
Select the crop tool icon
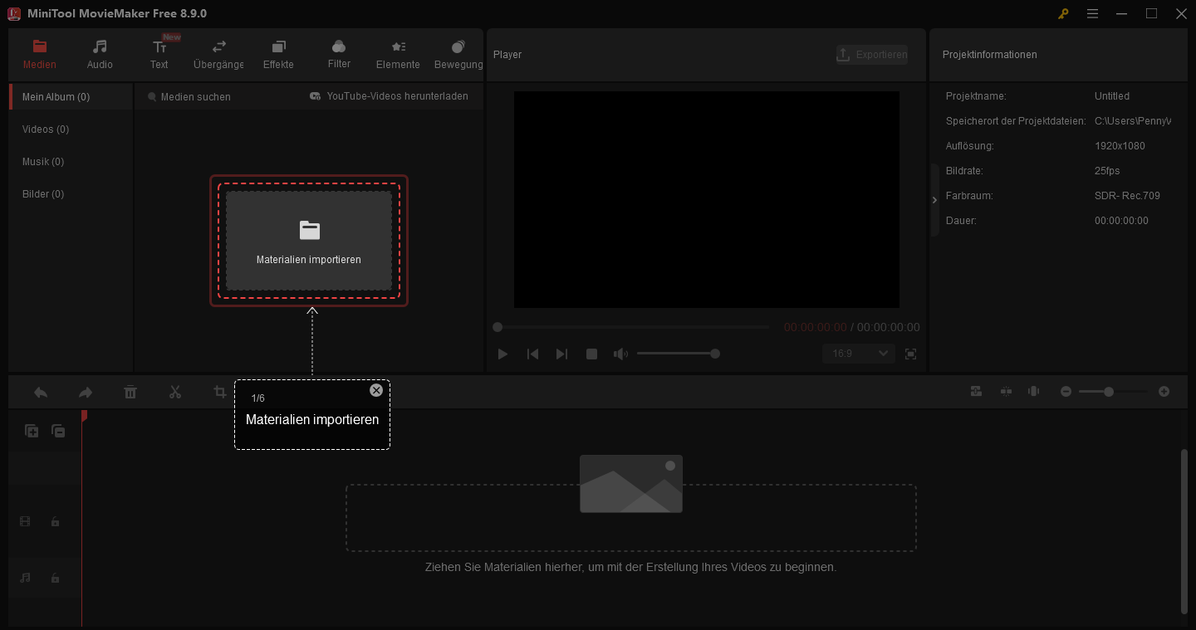coord(219,392)
